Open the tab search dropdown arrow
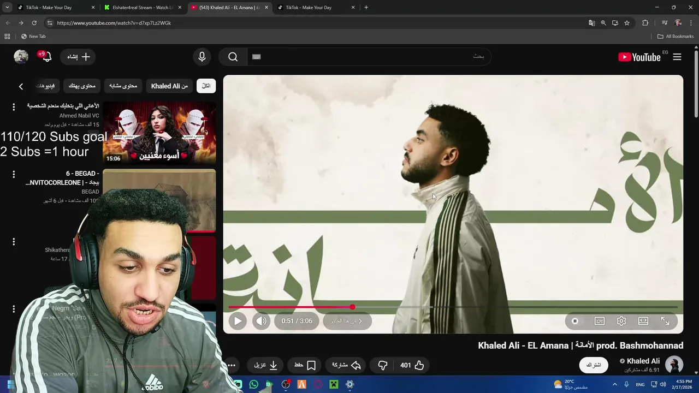This screenshot has height=393, width=699. click(7, 8)
